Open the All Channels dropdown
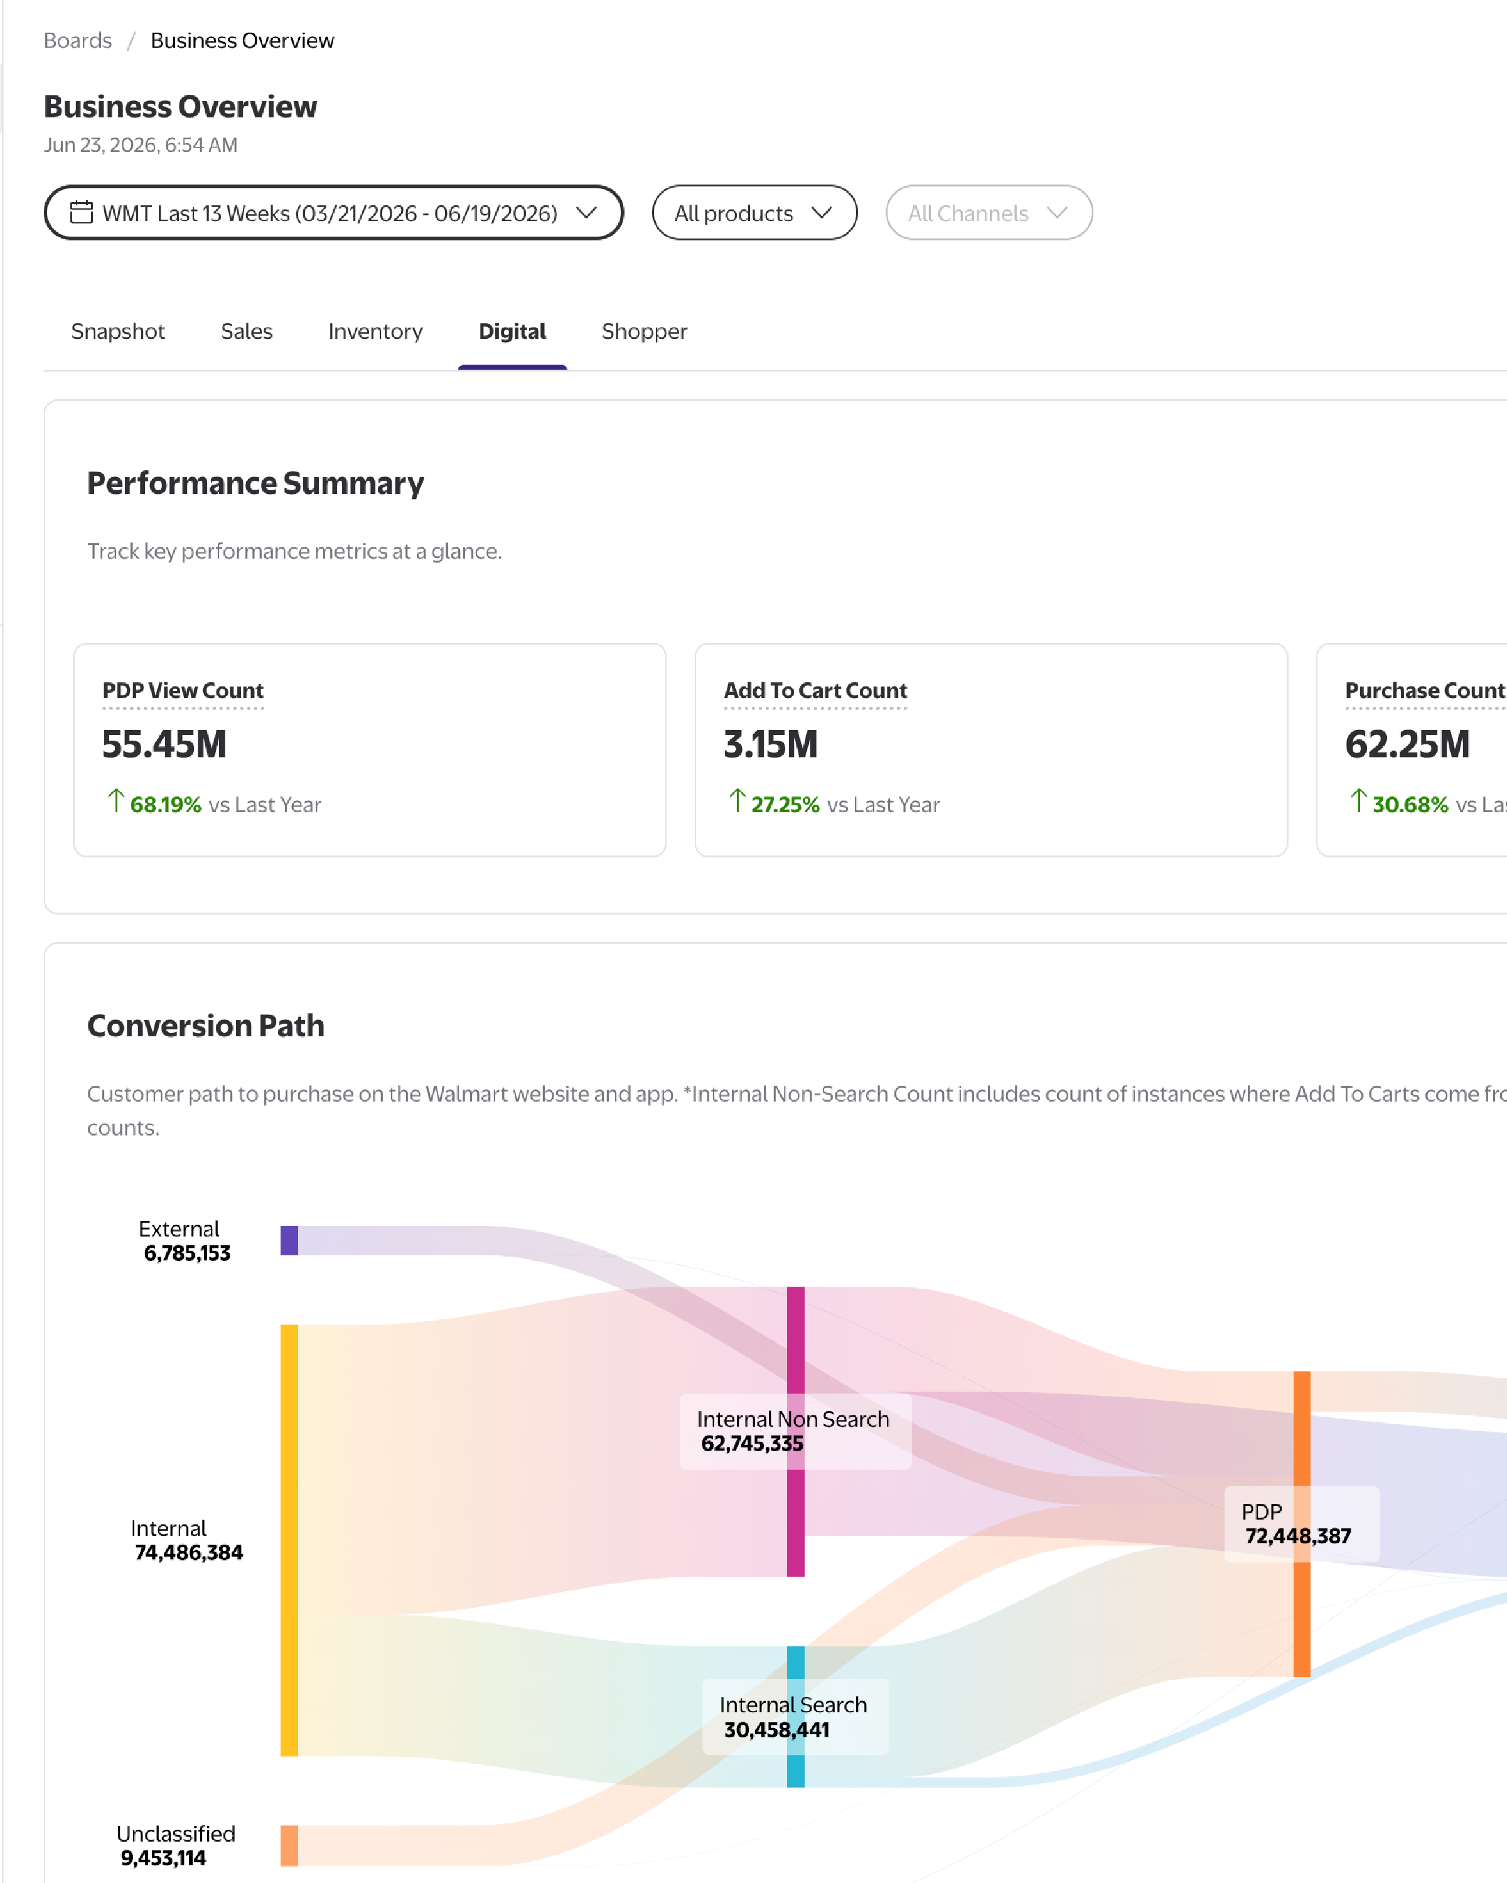The image size is (1507, 1883). pos(989,212)
